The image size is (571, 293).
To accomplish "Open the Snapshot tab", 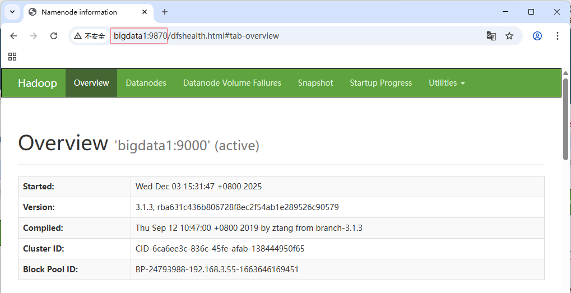I will click(315, 83).
